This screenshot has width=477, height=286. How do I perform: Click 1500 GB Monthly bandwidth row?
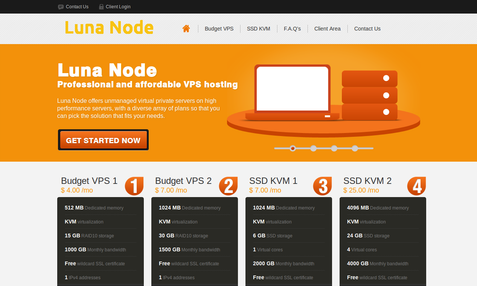coord(195,249)
